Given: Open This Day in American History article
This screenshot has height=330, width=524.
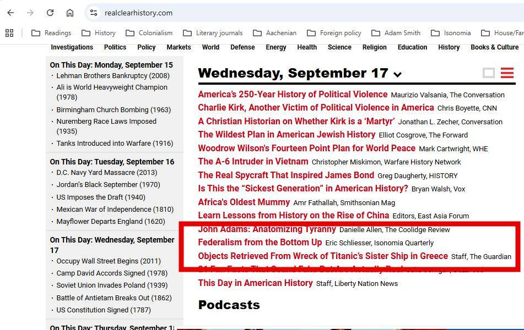Looking at the screenshot, I should click(x=255, y=283).
